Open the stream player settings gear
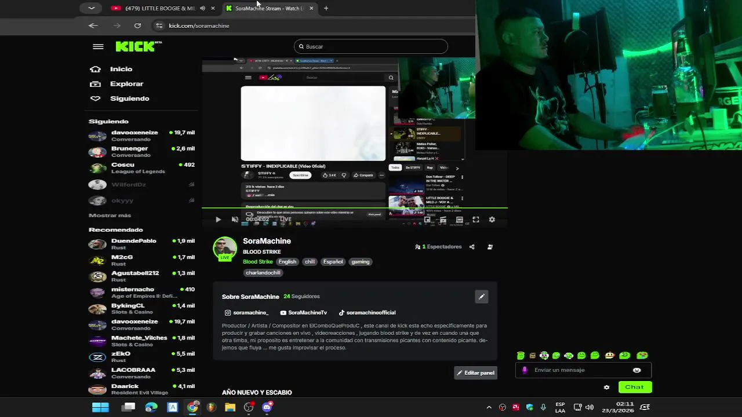The width and height of the screenshot is (742, 417). 492,220
